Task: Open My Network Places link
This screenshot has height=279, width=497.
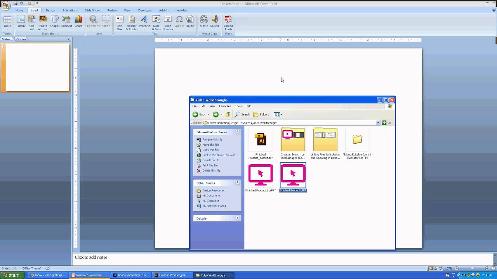Action: [x=214, y=206]
